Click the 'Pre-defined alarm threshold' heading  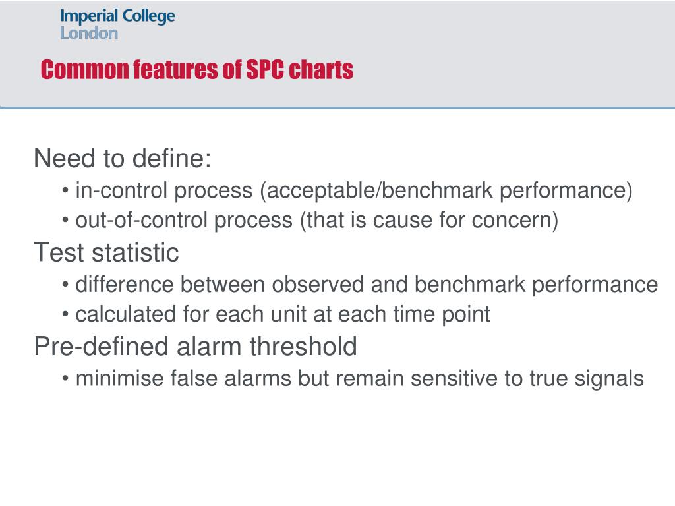(195, 346)
